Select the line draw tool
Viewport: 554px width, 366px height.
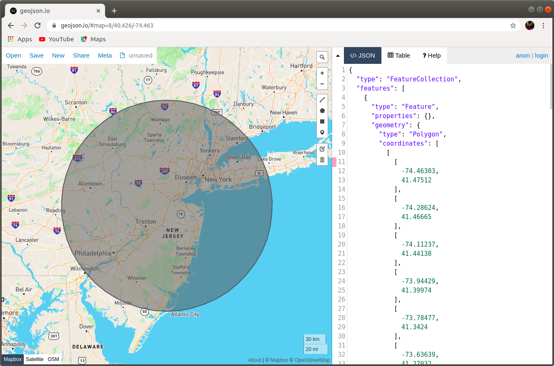[x=322, y=99]
